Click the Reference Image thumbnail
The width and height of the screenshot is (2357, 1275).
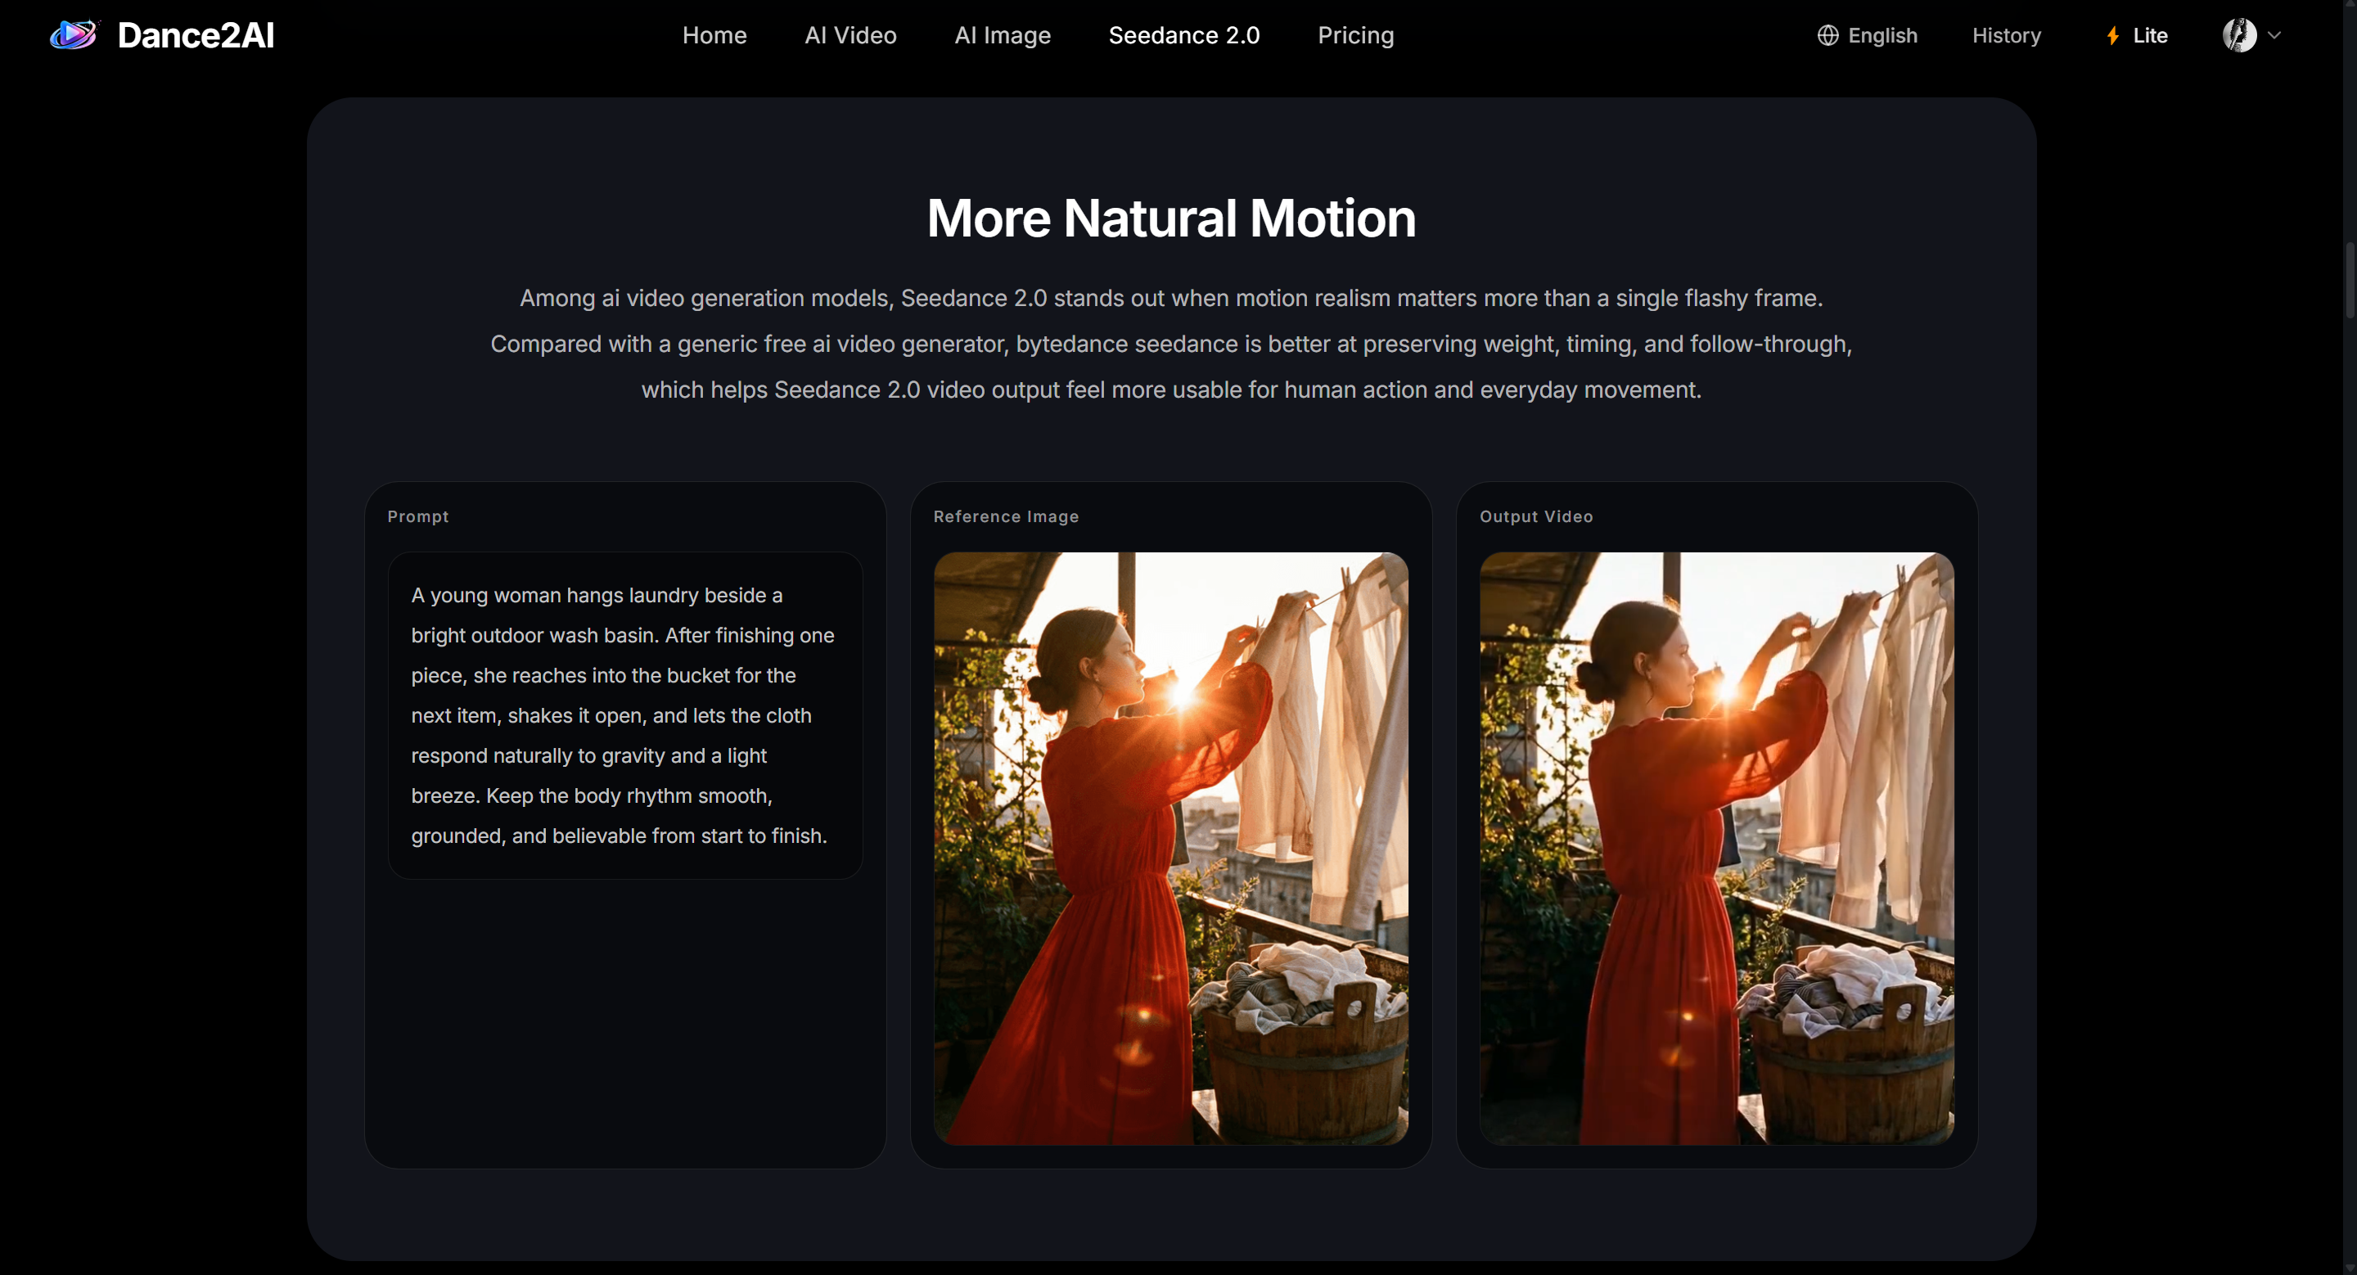[x=1170, y=849]
